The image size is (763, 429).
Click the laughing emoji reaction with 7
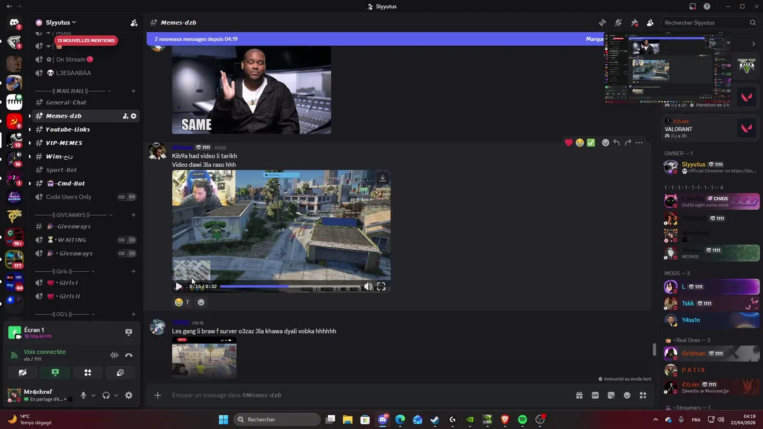(182, 302)
